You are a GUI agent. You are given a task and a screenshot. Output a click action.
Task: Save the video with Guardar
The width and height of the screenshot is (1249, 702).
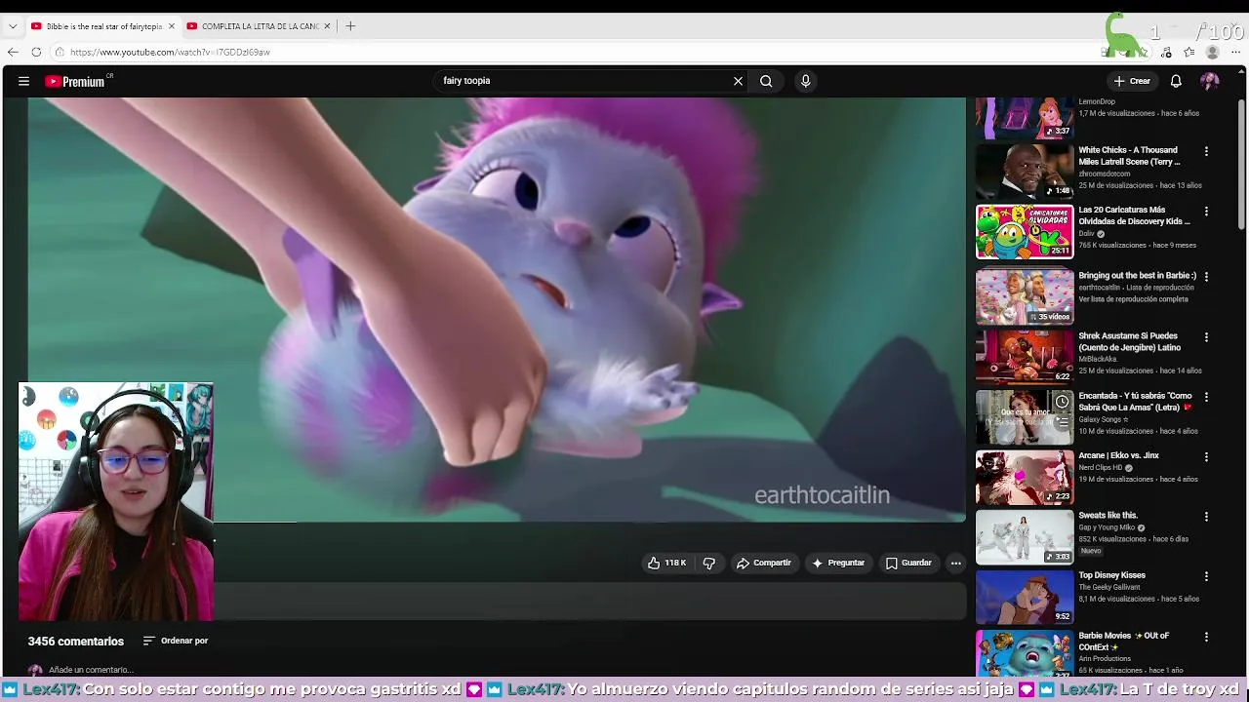click(x=908, y=563)
